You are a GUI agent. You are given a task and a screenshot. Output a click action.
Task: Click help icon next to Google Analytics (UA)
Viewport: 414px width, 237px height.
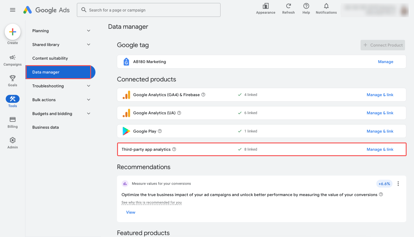click(179, 113)
